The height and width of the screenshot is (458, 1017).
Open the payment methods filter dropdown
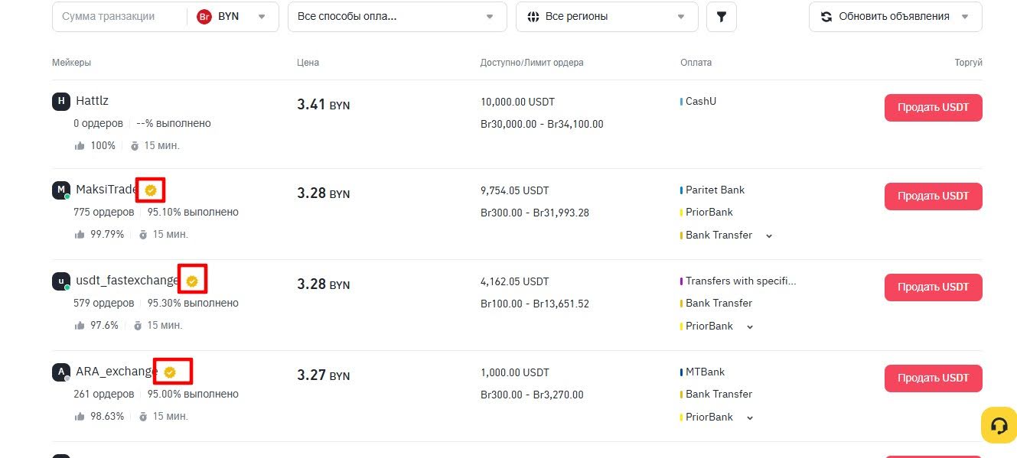tap(396, 17)
